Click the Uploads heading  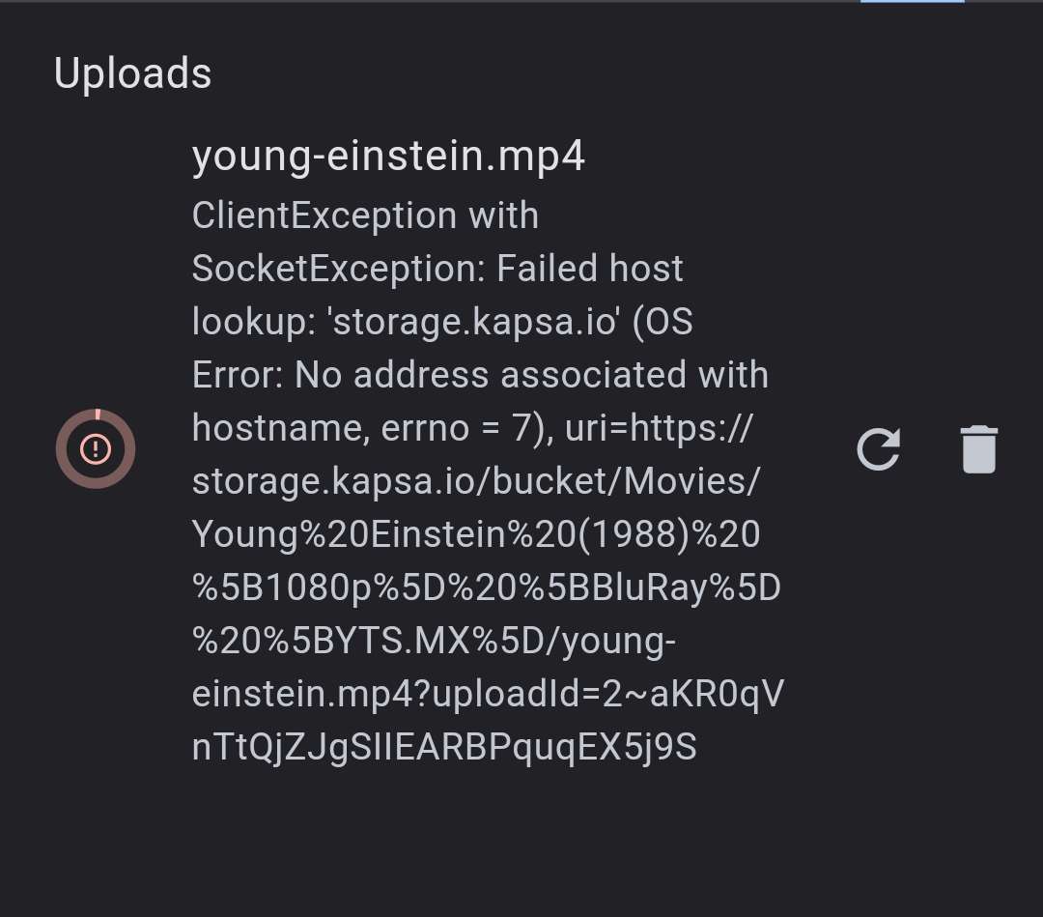point(133,73)
